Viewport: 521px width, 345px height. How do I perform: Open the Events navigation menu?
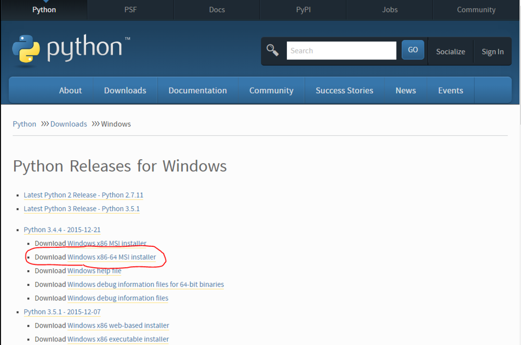click(x=450, y=91)
